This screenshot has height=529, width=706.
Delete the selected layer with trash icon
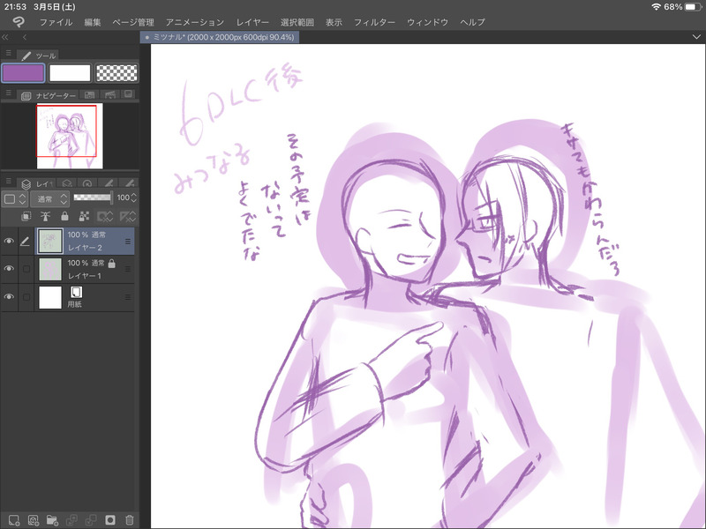[129, 520]
